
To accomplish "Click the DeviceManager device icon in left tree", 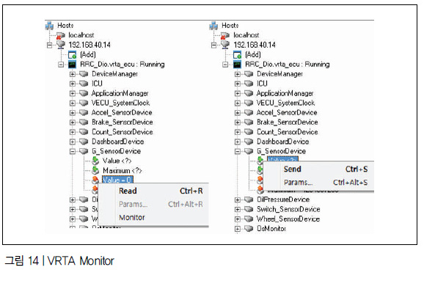I will [84, 74].
